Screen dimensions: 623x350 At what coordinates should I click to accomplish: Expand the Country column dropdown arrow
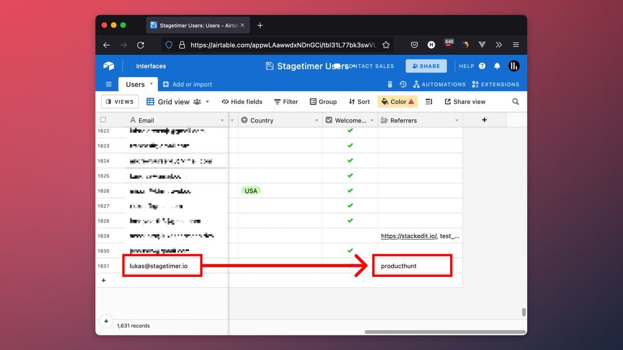pos(317,120)
